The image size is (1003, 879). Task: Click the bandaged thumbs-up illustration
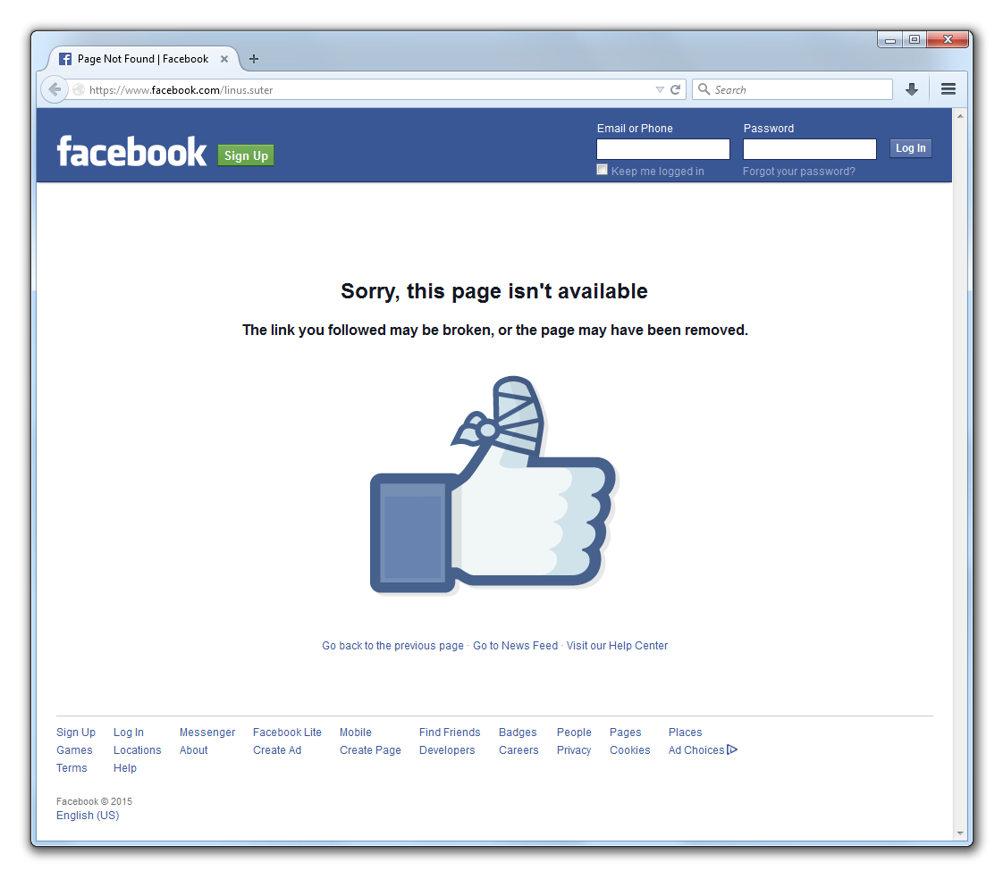pos(493,485)
